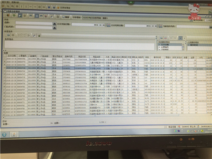Viewport: 212px width, 159px height.
Task: Click the green refresh icon in the analysis toolbar
Action: (13, 16)
